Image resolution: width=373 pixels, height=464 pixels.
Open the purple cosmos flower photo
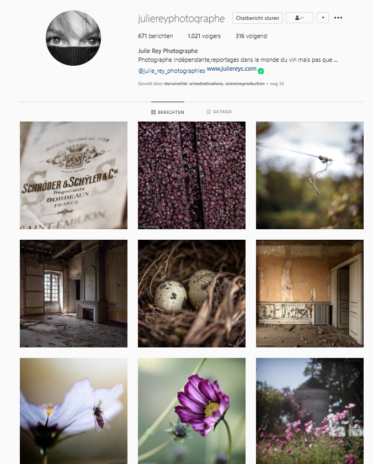tap(191, 411)
